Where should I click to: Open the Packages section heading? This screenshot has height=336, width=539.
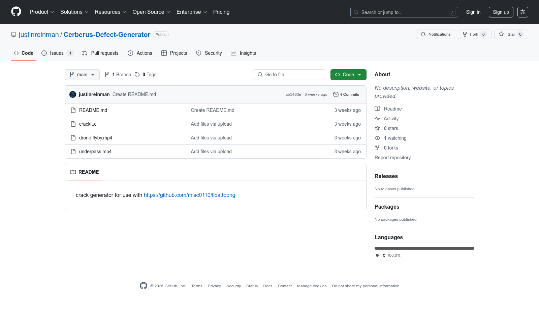click(x=387, y=207)
